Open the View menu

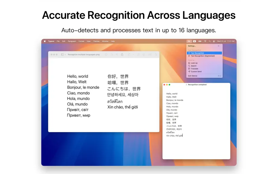(89, 41)
